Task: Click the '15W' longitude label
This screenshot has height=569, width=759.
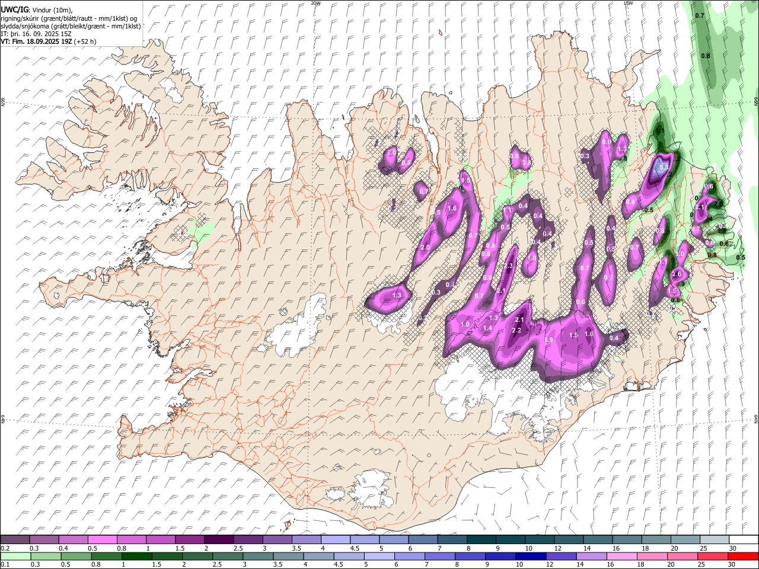Action: 628,3
